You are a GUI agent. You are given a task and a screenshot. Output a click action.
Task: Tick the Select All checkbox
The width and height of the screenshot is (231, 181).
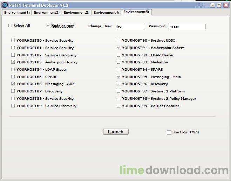[x=10, y=26]
